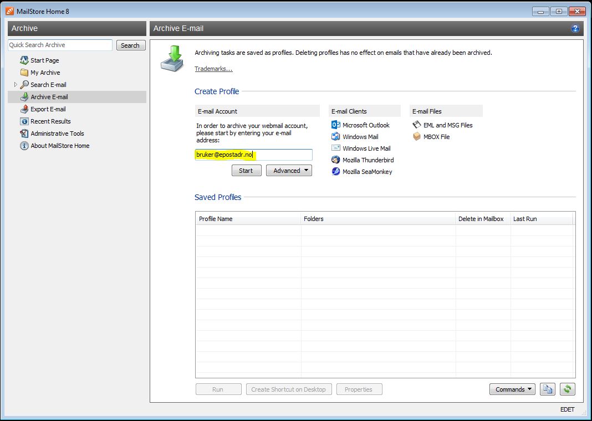592x421 pixels.
Task: Click the Start button
Action: tap(246, 171)
